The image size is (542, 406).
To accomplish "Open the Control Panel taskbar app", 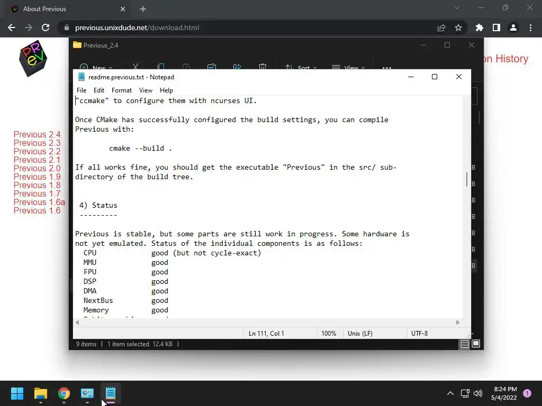I will [87, 393].
